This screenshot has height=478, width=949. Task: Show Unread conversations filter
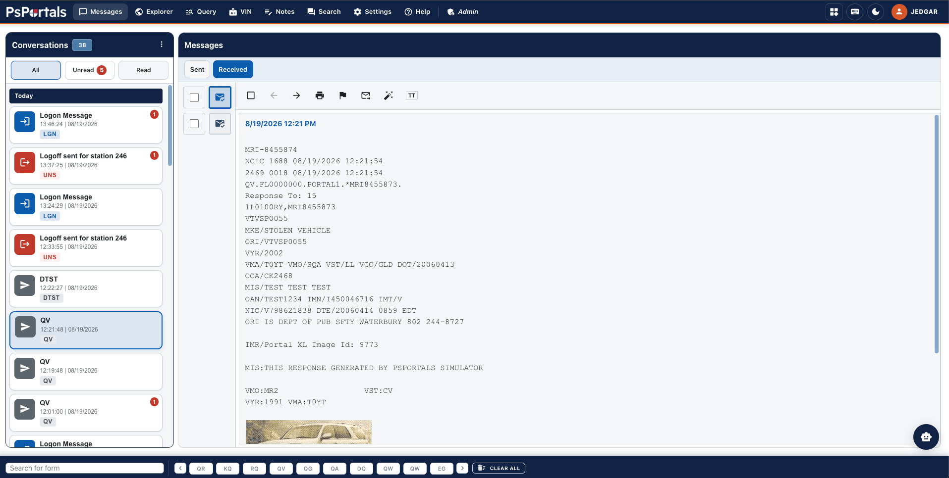[89, 70]
